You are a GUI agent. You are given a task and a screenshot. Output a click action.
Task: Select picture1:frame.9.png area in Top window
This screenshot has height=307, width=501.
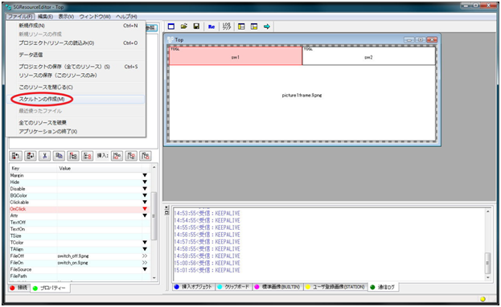302,102
